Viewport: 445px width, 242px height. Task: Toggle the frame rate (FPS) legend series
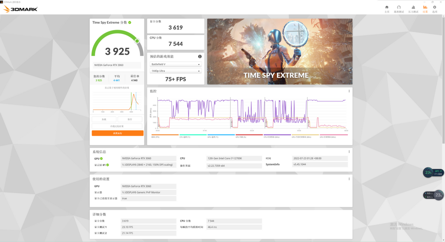point(165,136)
